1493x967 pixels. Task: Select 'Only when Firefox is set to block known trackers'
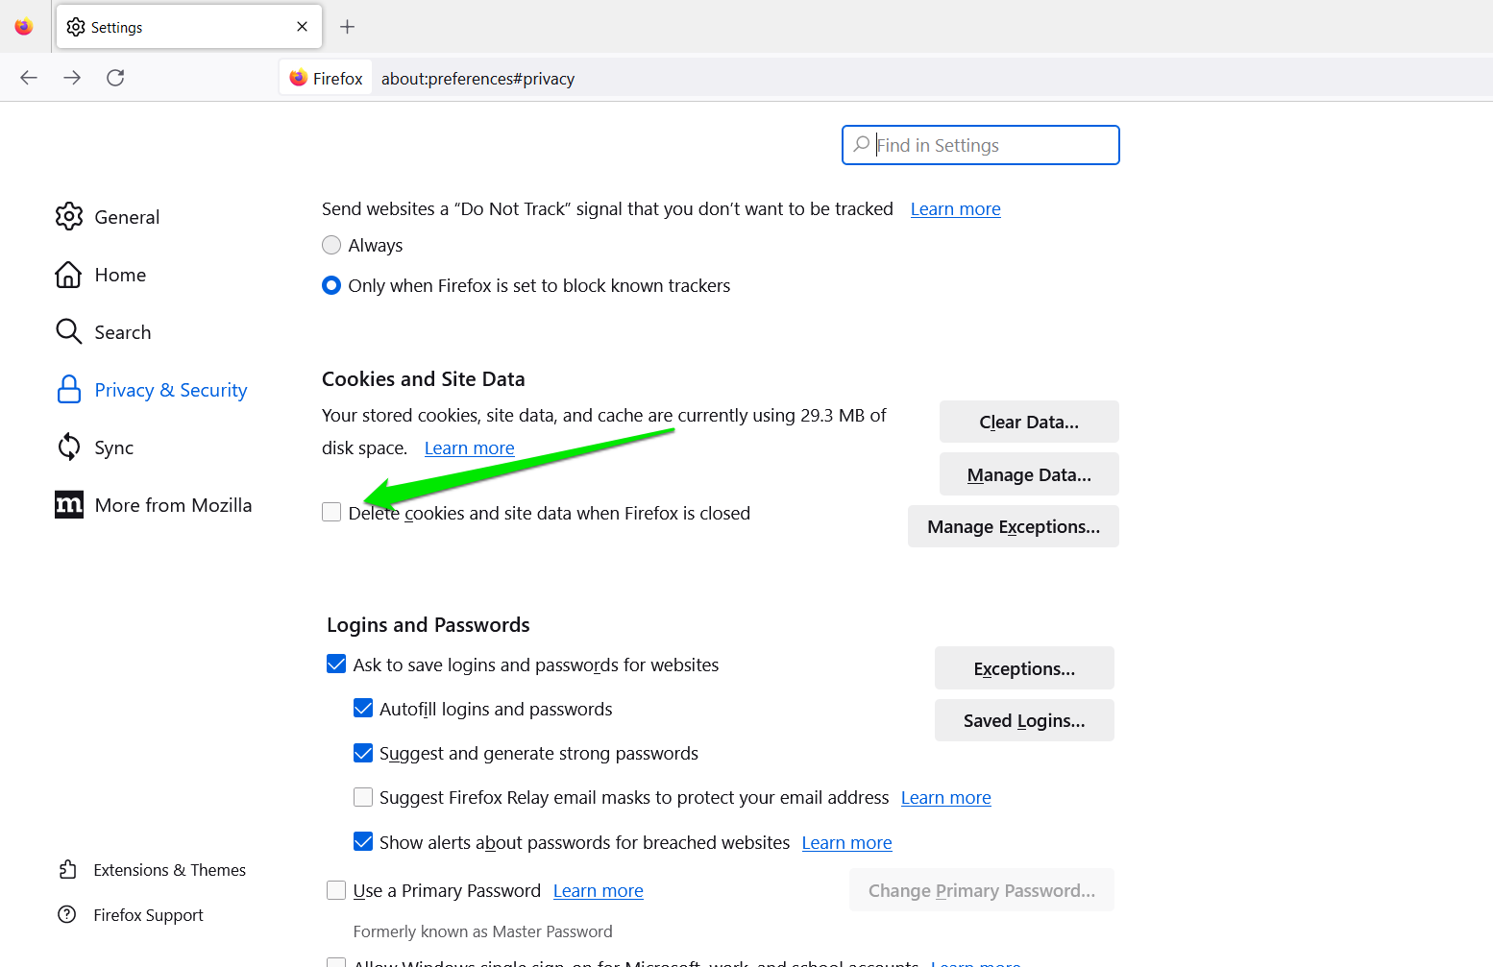point(331,285)
